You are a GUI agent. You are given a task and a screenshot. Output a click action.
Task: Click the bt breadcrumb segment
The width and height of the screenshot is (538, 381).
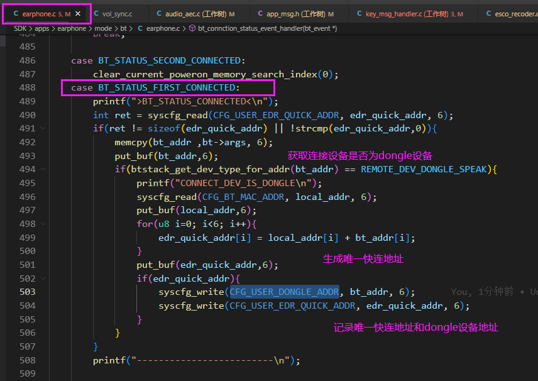coord(124,28)
